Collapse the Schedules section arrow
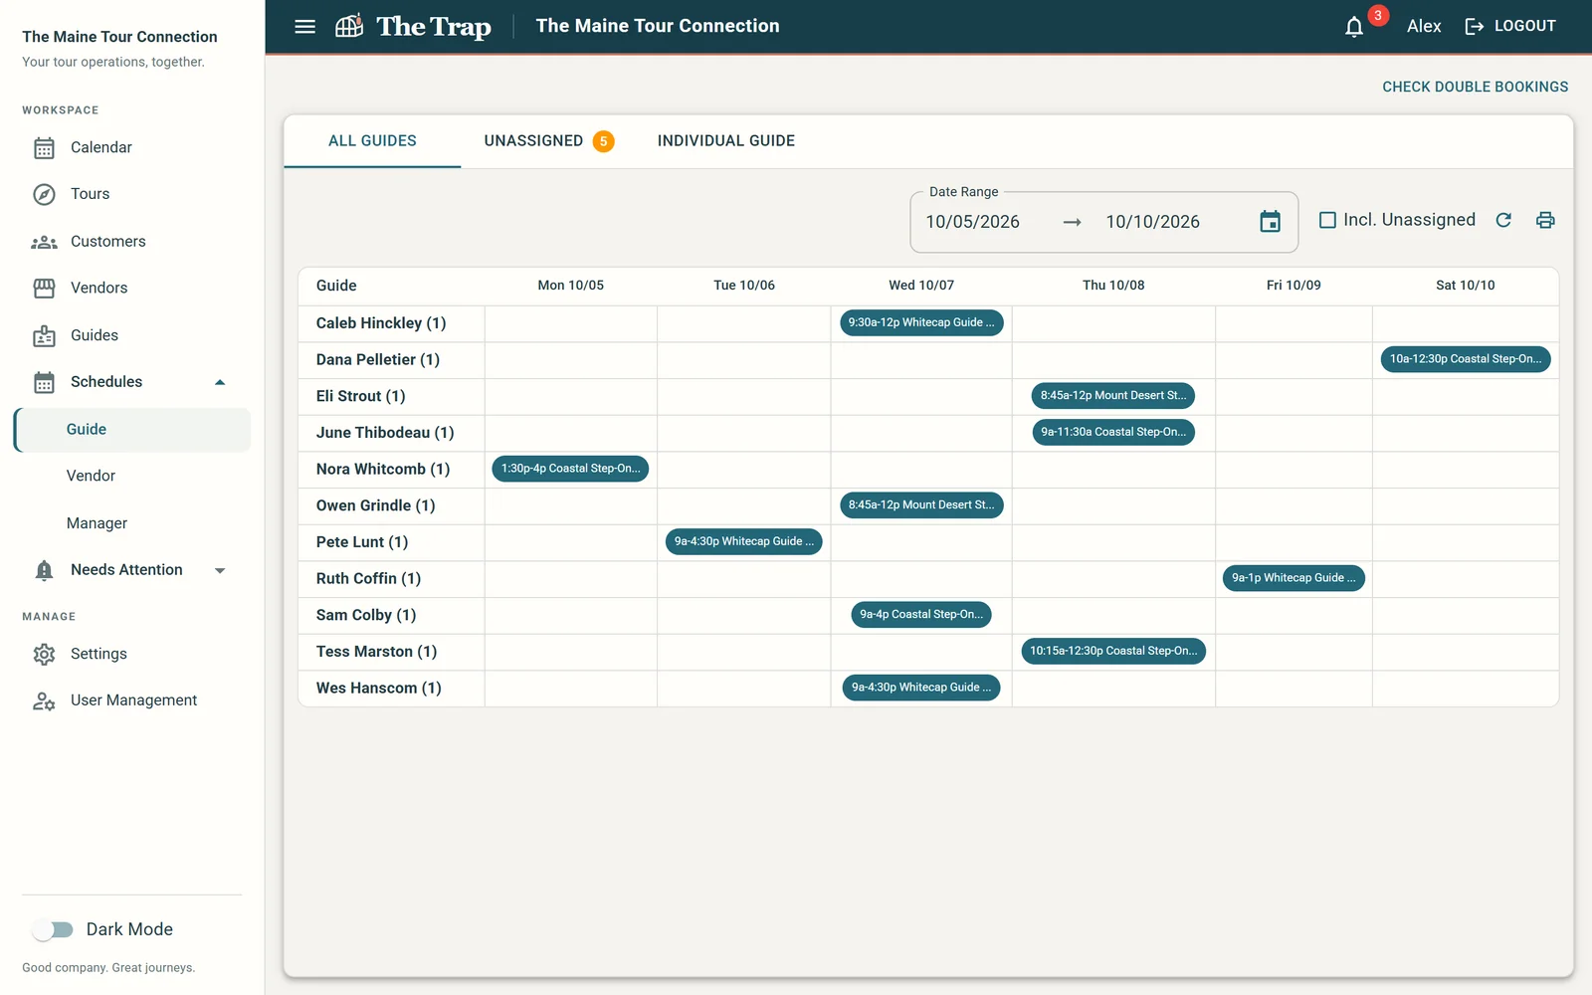This screenshot has height=995, width=1592. click(x=220, y=382)
